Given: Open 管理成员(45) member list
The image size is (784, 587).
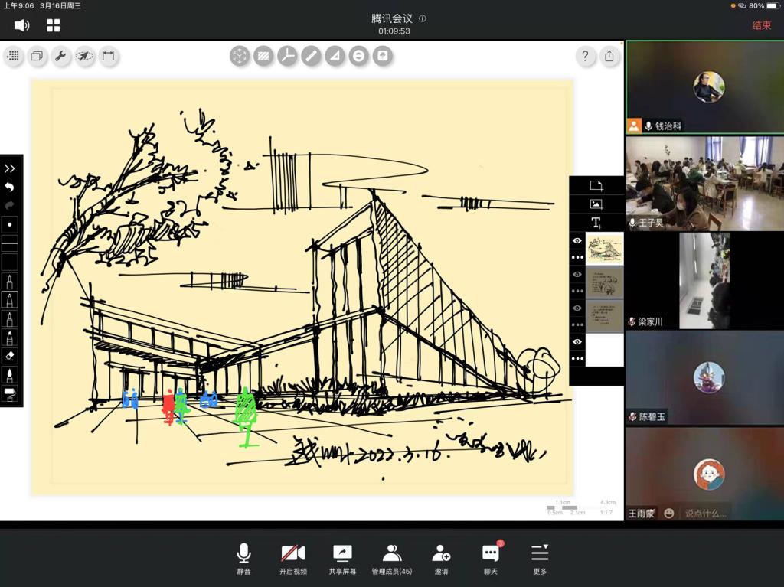Looking at the screenshot, I should pos(392,559).
